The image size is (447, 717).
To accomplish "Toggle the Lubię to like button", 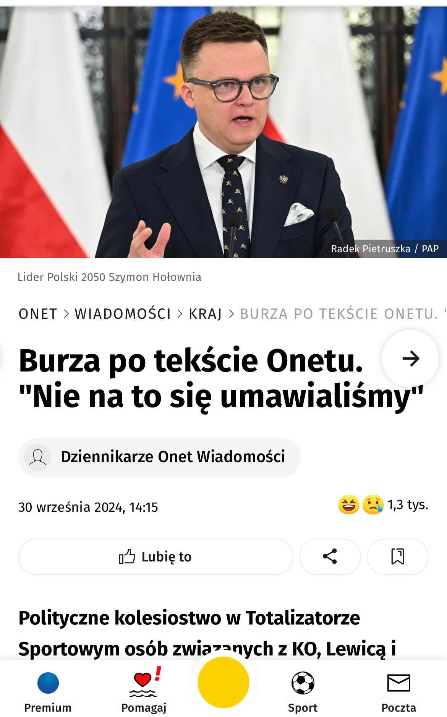I will tap(156, 556).
